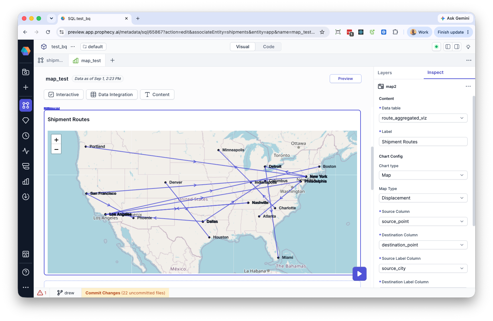Open the marketplace store sidebar icon

(x=26, y=254)
